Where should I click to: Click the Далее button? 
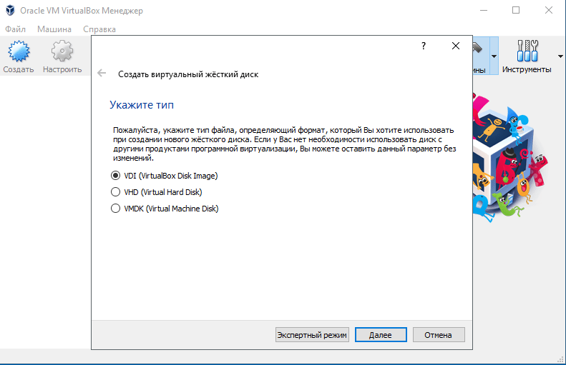click(381, 335)
